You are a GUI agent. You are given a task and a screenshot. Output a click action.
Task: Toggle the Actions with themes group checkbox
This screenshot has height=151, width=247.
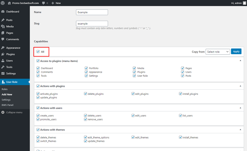(38, 130)
